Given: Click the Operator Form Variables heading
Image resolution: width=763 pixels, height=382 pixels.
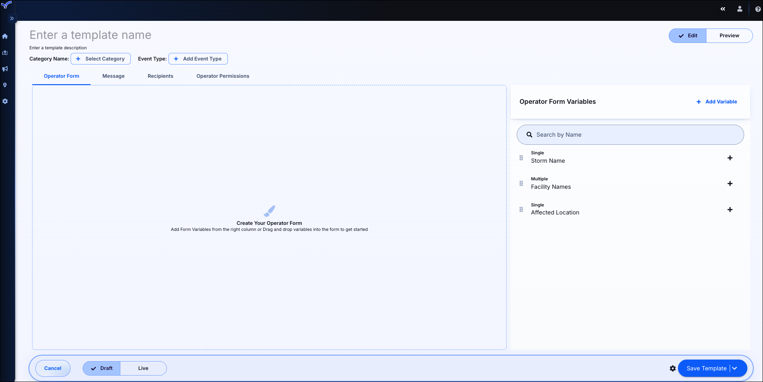Looking at the screenshot, I should 558,102.
